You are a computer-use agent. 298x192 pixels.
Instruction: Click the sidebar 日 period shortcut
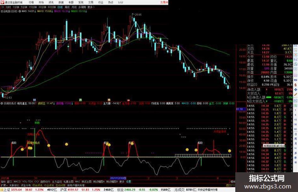(x=295, y=134)
